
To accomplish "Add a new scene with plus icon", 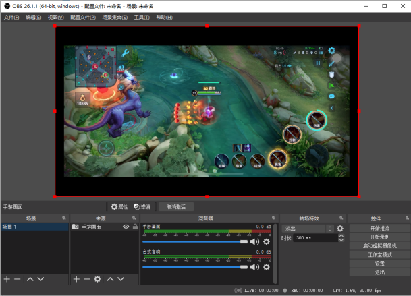I will 7,279.
